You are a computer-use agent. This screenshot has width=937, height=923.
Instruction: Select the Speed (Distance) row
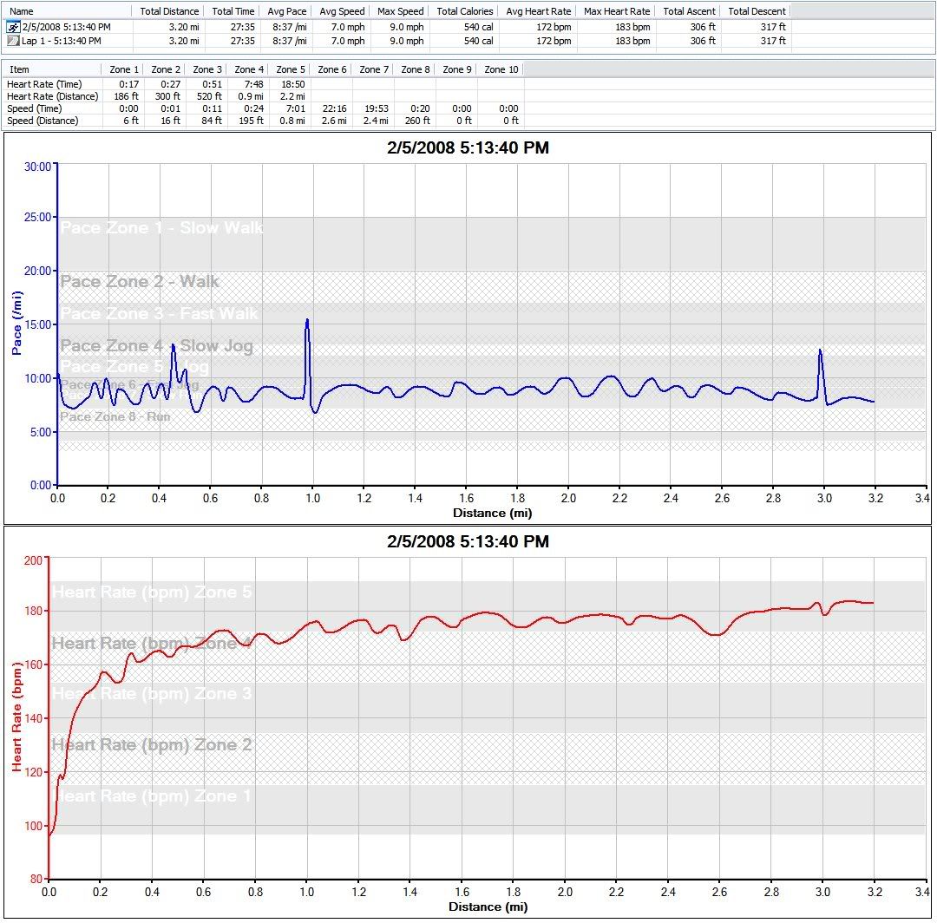[43, 121]
